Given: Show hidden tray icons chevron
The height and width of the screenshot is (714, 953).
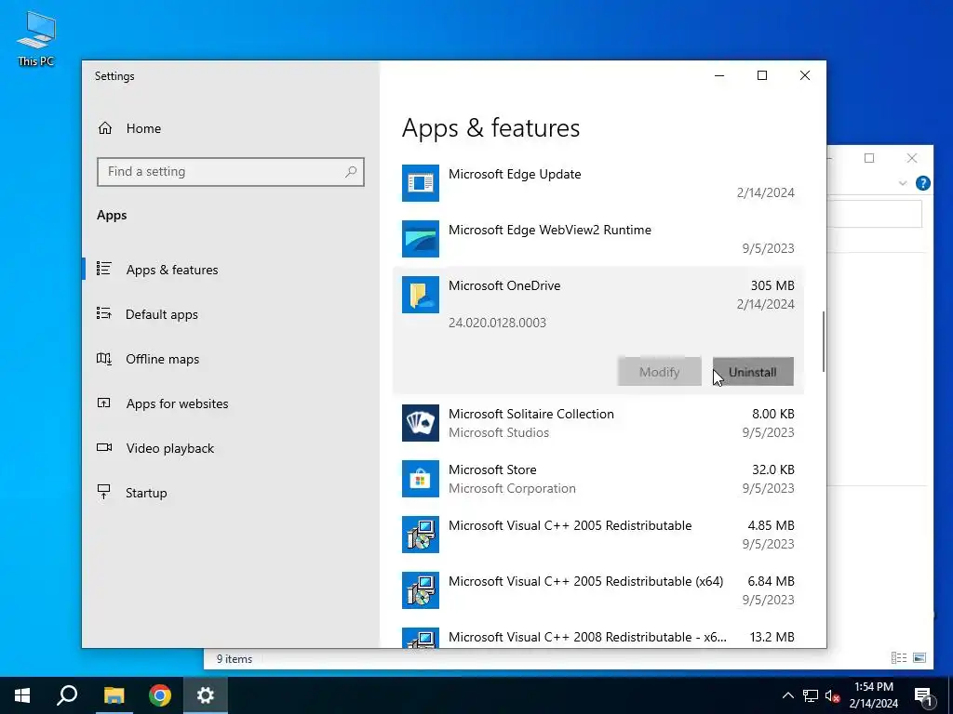Looking at the screenshot, I should 787,695.
